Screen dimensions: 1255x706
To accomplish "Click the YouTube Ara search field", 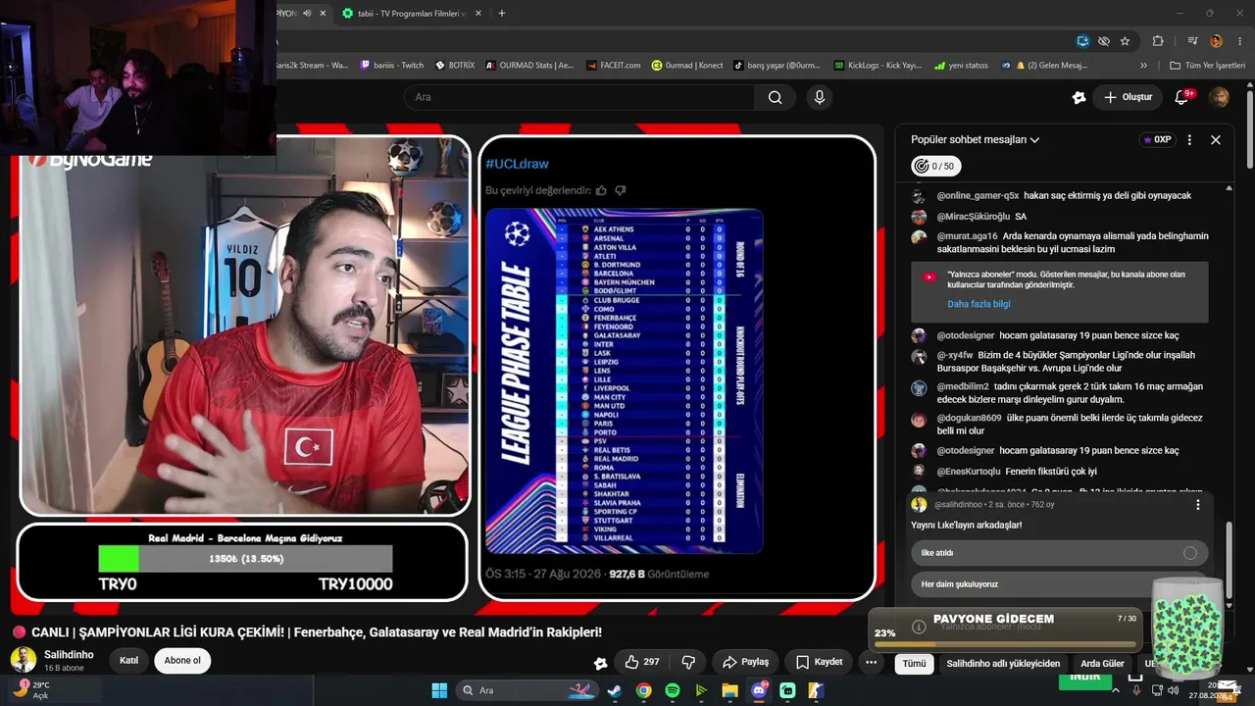I will click(x=578, y=97).
